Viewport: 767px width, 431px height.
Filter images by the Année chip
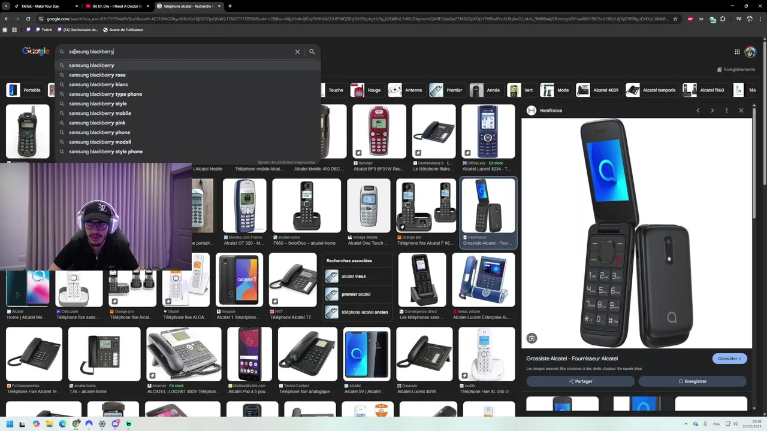(x=486, y=90)
